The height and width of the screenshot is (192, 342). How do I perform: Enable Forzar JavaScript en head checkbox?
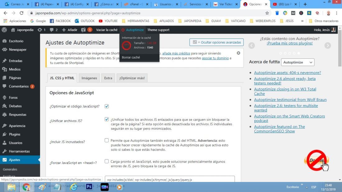coord(106,161)
